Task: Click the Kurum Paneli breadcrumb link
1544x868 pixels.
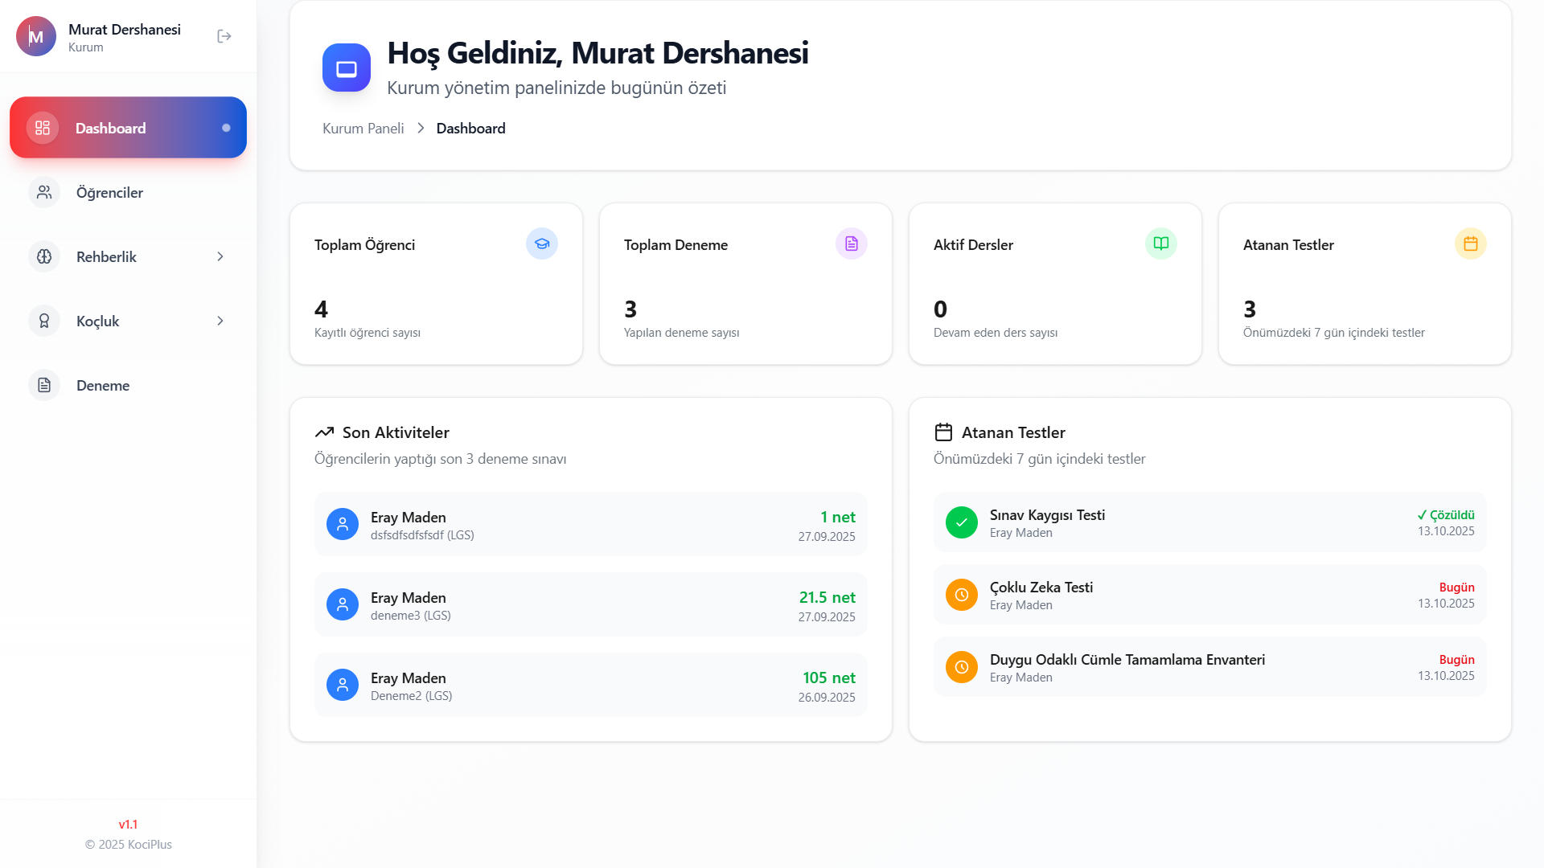Action: 363,129
